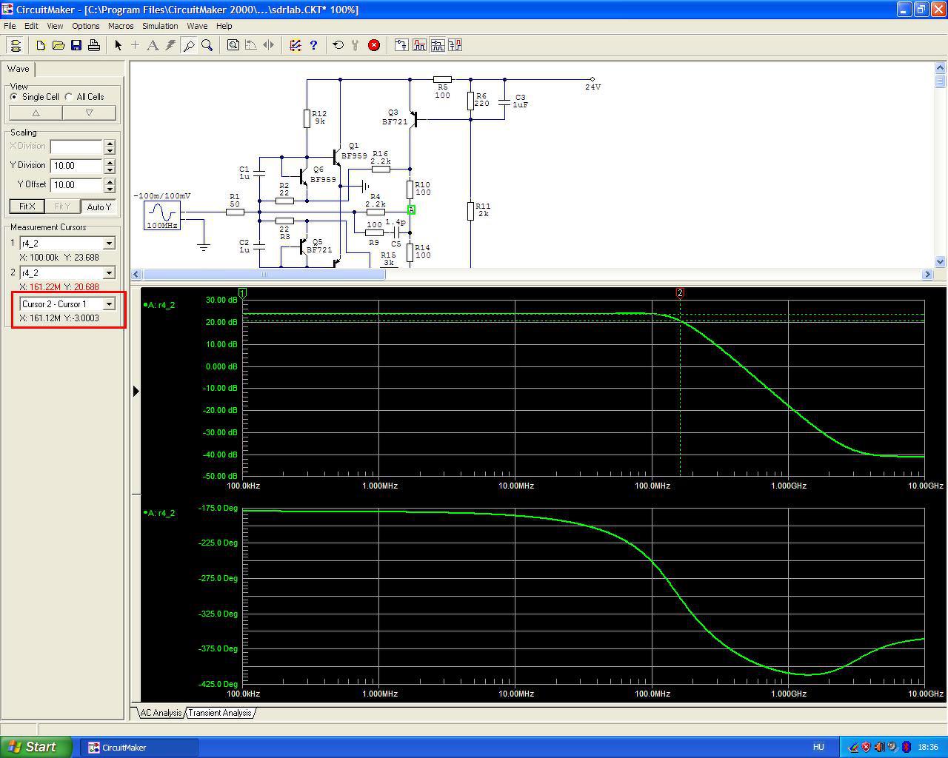This screenshot has height=758, width=948.
Task: Click the red Stop simulation icon
Action: 374,45
